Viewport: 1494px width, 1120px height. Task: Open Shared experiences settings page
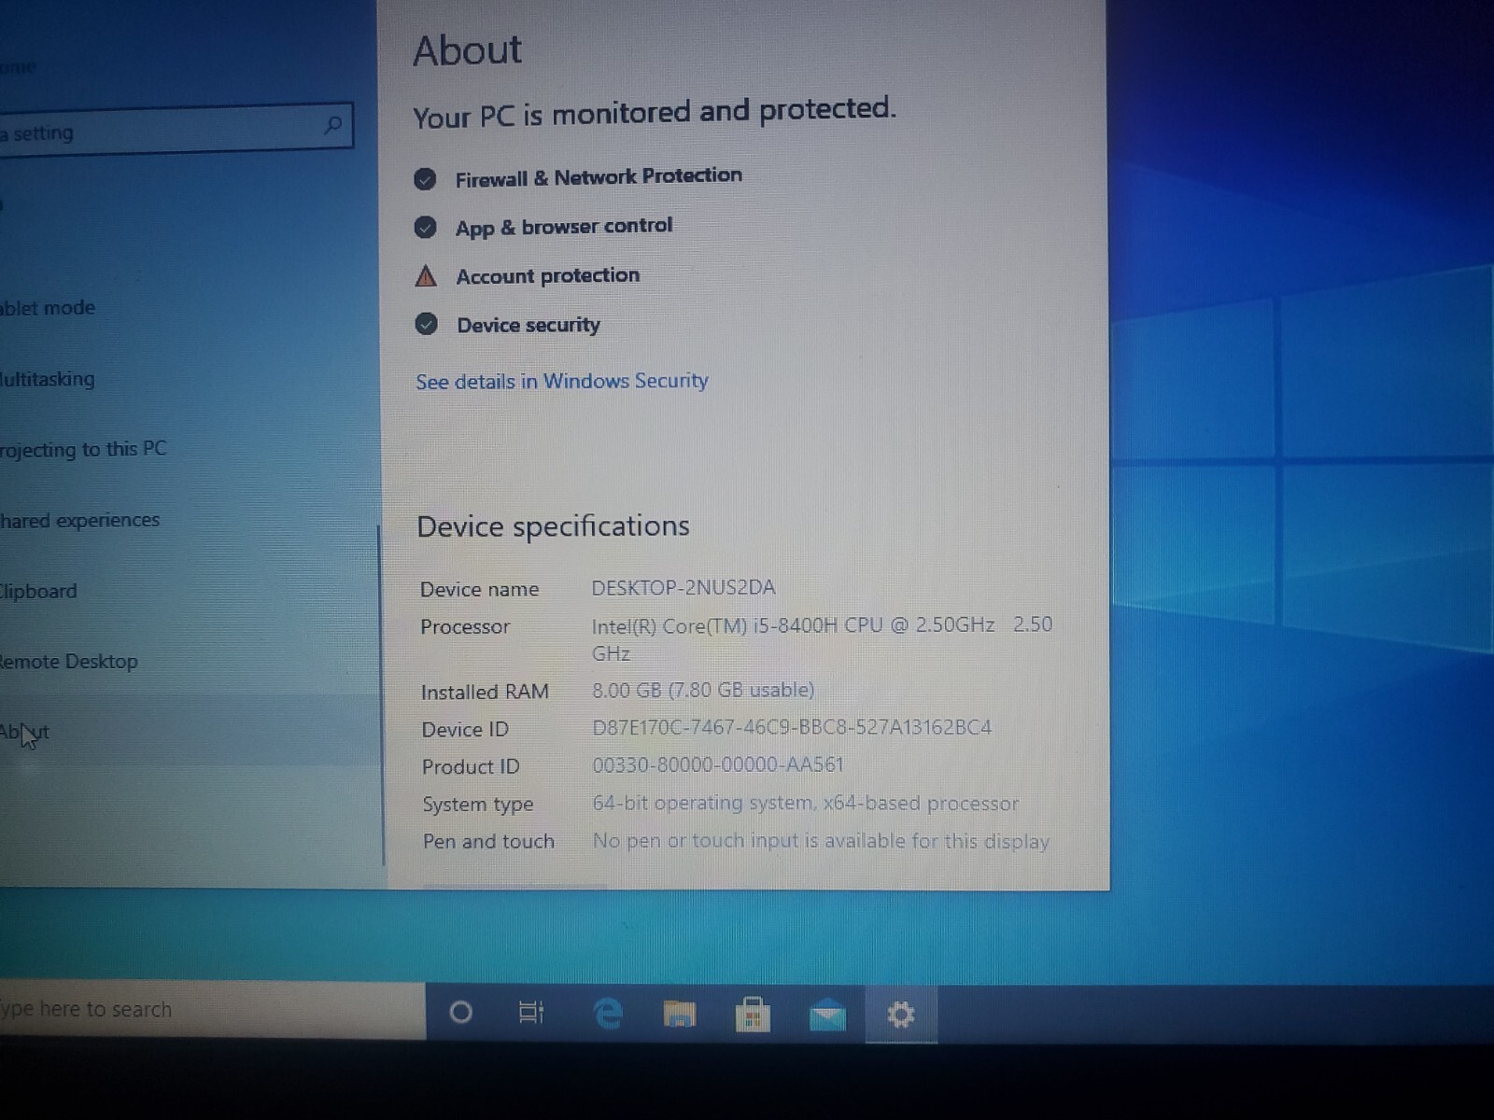point(80,520)
